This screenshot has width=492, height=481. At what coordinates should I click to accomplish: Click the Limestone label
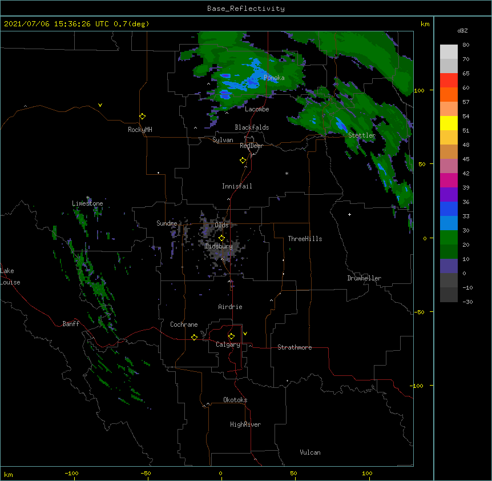pyautogui.click(x=87, y=203)
